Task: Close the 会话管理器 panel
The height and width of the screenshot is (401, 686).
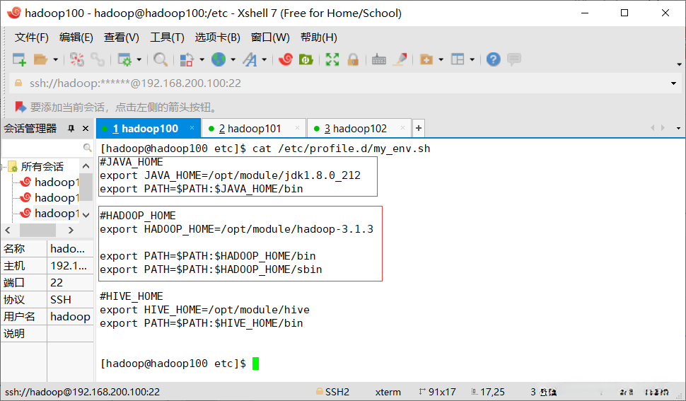Action: coord(86,129)
